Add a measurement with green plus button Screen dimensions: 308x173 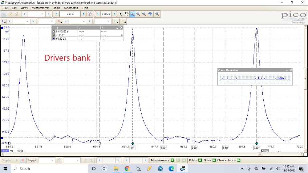click(x=172, y=160)
